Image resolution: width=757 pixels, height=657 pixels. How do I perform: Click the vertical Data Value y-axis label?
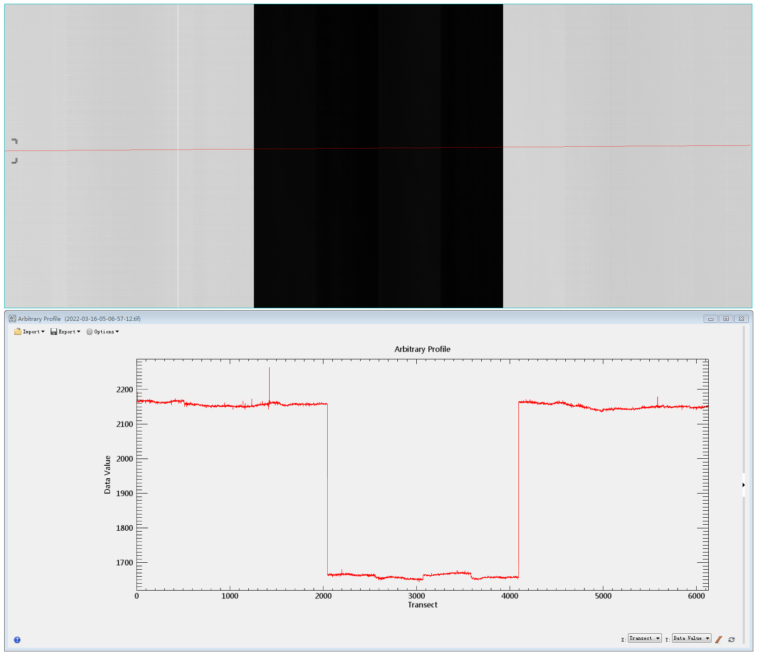coord(107,475)
